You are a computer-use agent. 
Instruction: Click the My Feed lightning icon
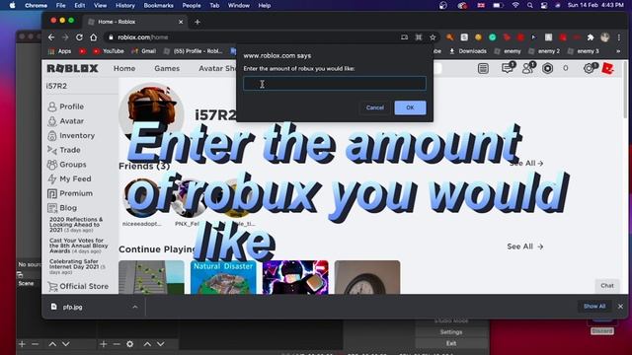[52, 178]
